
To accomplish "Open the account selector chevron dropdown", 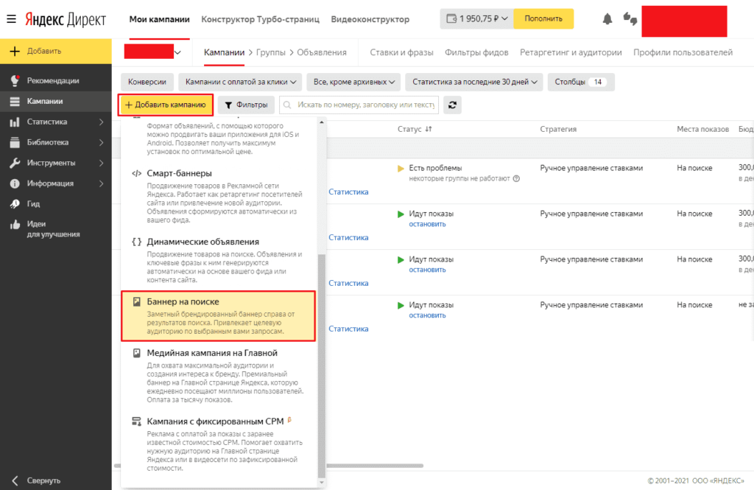I will [x=177, y=52].
